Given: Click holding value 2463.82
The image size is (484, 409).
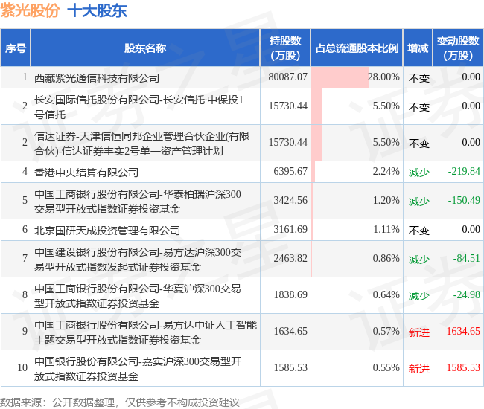Looking at the screenshot, I should click(x=290, y=258).
